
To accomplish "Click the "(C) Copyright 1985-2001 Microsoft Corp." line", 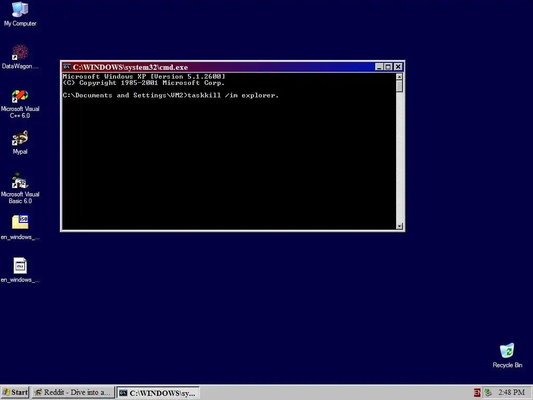I will [144, 83].
